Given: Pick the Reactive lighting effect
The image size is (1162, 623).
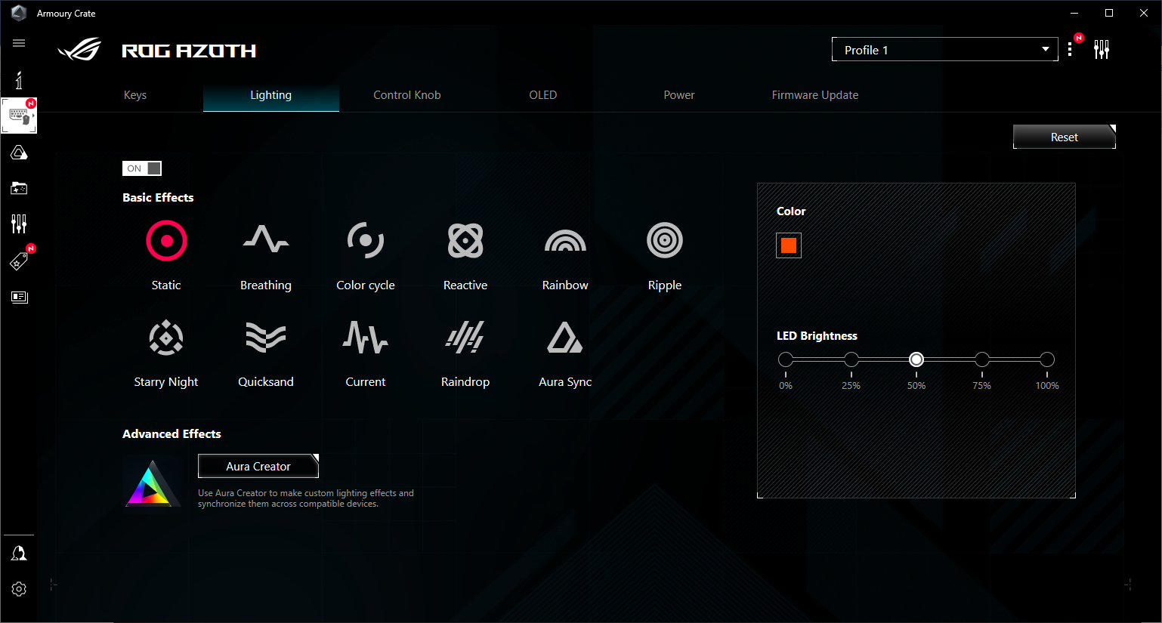Looking at the screenshot, I should pyautogui.click(x=465, y=255).
